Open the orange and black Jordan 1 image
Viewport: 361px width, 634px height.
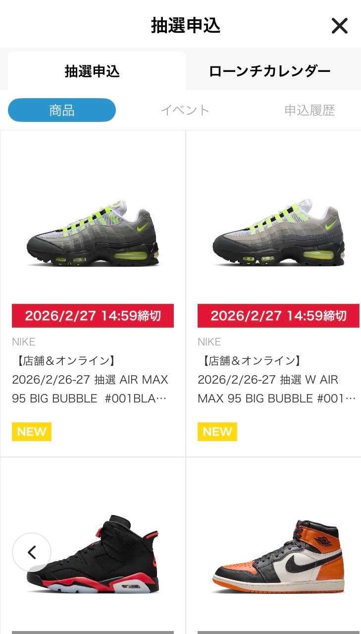click(x=278, y=556)
